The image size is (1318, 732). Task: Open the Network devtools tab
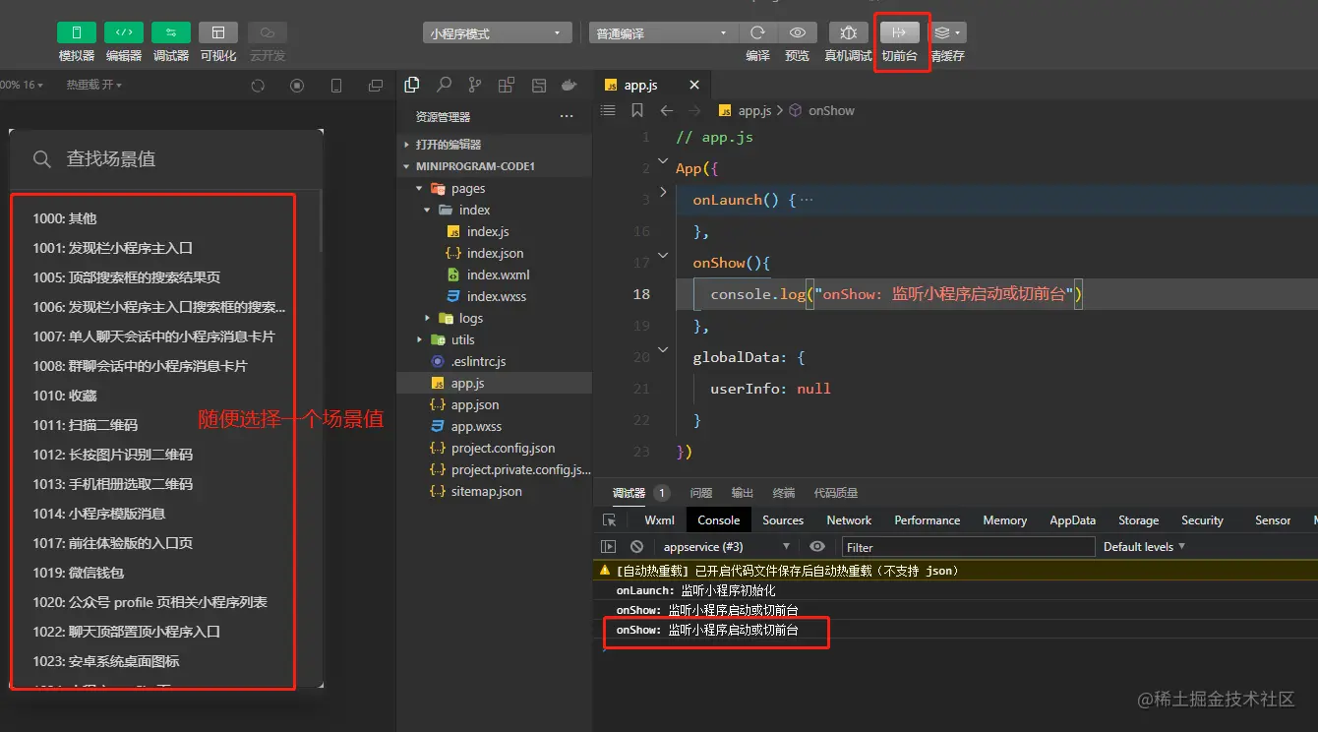click(x=849, y=520)
